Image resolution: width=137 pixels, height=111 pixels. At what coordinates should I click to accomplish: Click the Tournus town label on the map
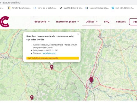tap(101, 37)
